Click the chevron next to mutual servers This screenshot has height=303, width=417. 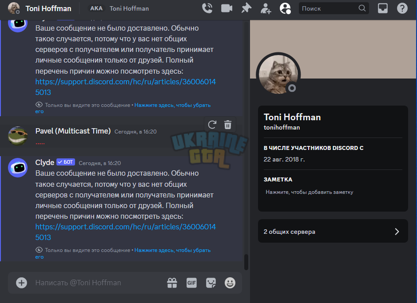pos(397,232)
